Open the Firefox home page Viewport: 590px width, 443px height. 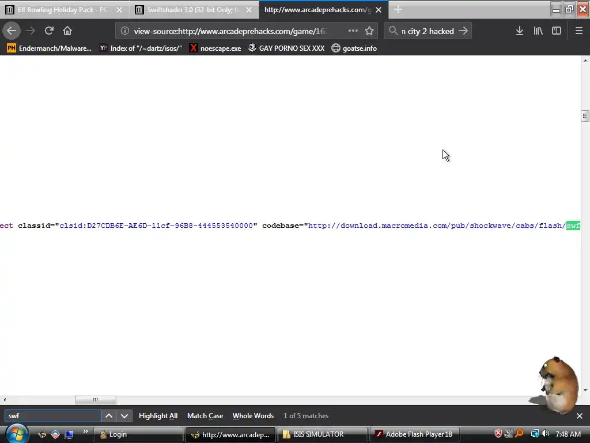tap(67, 31)
